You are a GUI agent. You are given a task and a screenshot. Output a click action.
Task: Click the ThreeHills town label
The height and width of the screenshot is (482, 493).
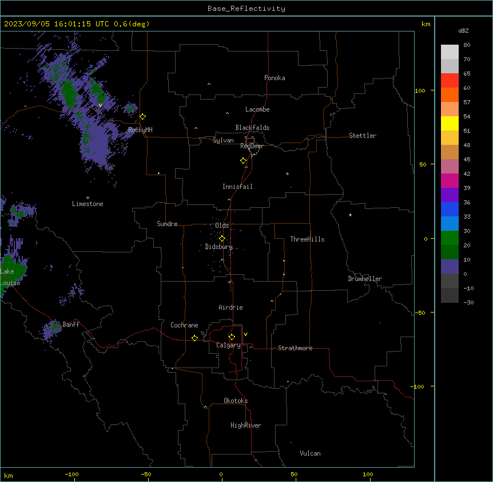point(307,239)
